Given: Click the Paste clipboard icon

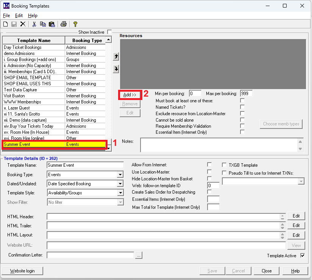Looking at the screenshot, I should [x=52, y=24].
